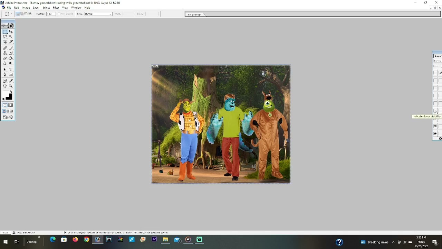This screenshot has height=249, width=442.
Task: Select the Type tool
Action: (11, 70)
